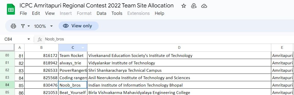Print the spreadsheet with printer icon
Viewport: 294px width, 95px height.
click(x=13, y=26)
